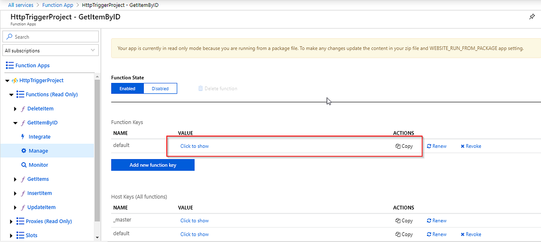Viewport: 541px width, 242px height.
Task: Click the Host Keys (All functions) heading
Action: 139,197
